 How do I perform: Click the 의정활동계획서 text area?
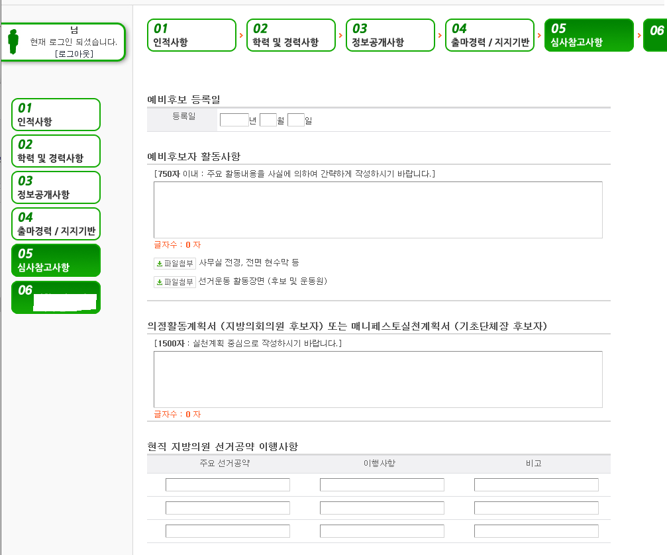pyautogui.click(x=378, y=379)
